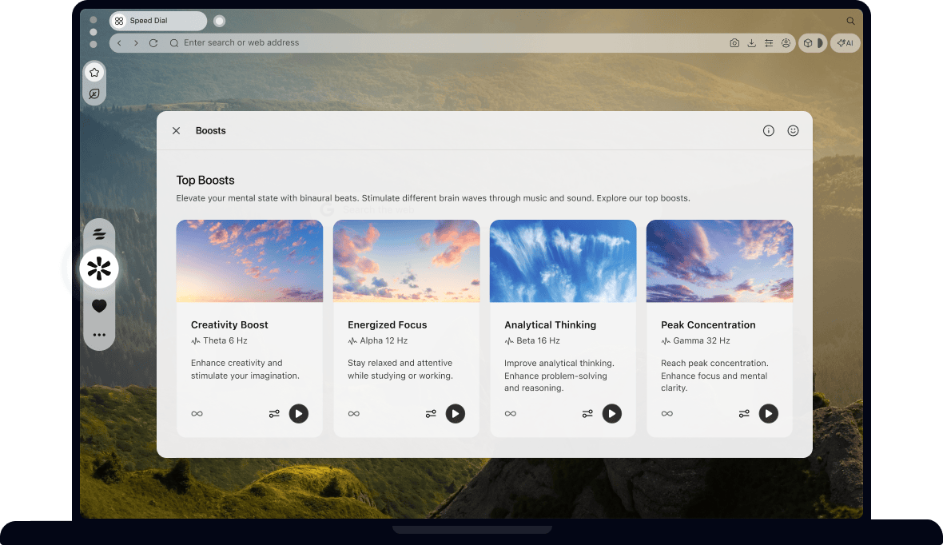The height and width of the screenshot is (545, 943).
Task: View Boosts info via the i button
Action: [768, 130]
